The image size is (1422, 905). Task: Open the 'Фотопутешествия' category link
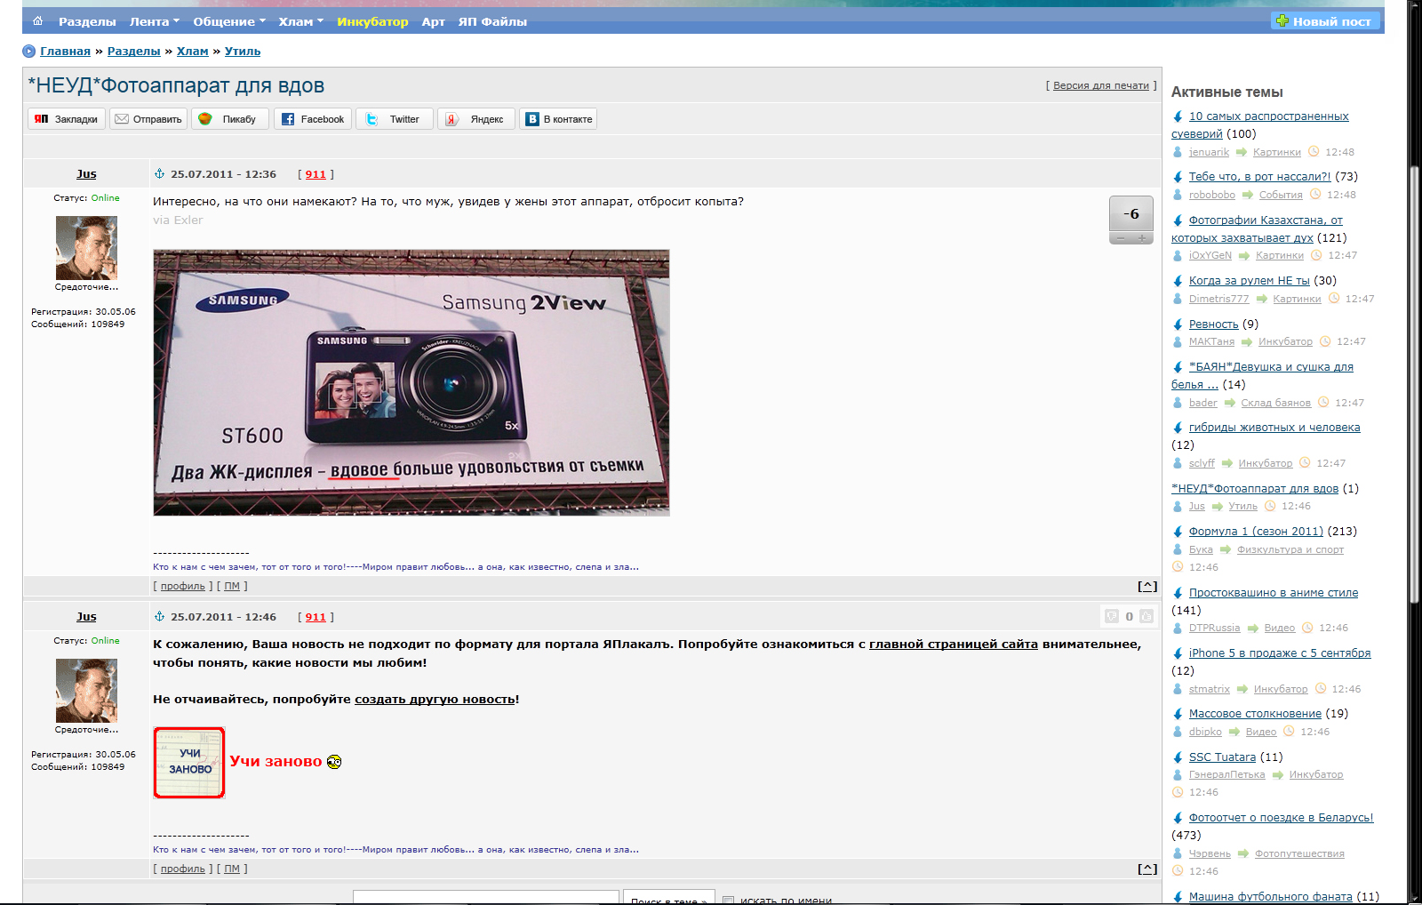coord(1299,853)
